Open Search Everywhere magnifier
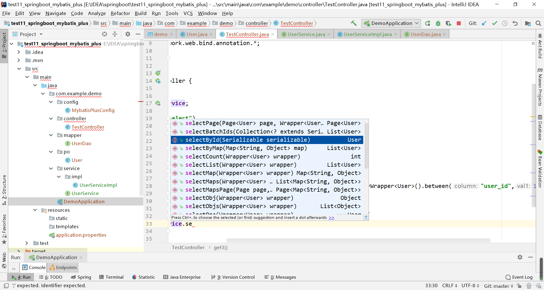Viewport: 544px width, 290px height. click(x=538, y=23)
